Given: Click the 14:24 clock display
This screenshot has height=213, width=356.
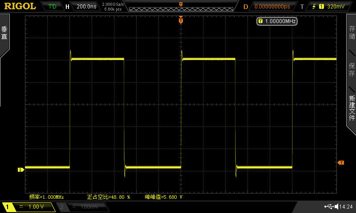Looking at the screenshot, I should (346, 206).
